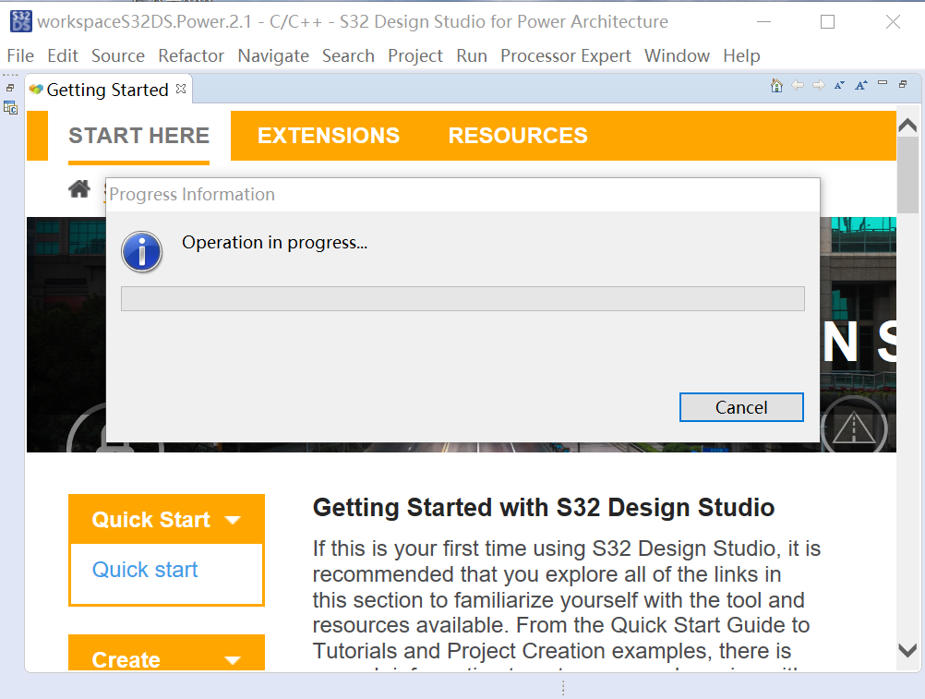Image resolution: width=925 pixels, height=699 pixels.
Task: Select the Getting Started view tab
Action: [x=107, y=90]
